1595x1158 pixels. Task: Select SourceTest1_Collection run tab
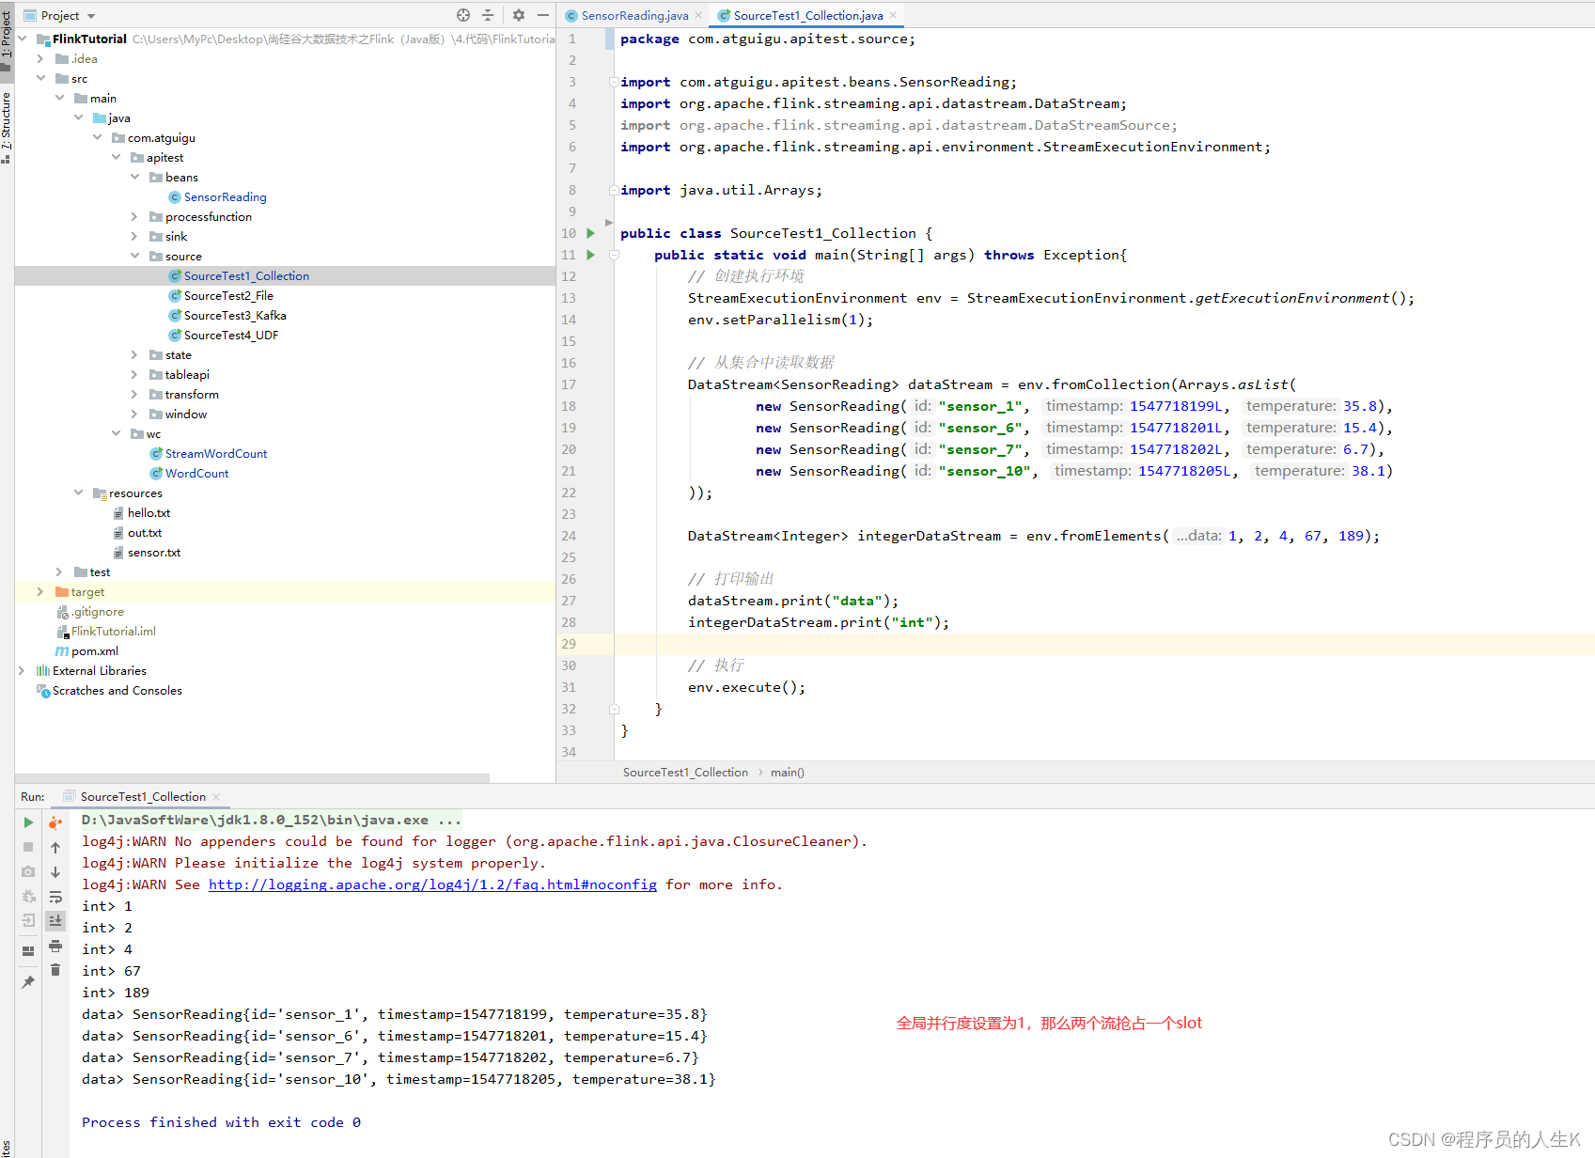click(142, 797)
